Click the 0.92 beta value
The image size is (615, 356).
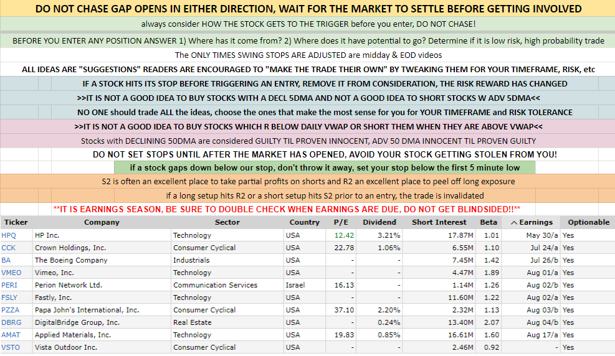tap(492, 347)
